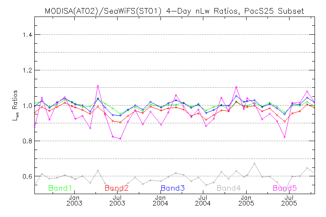Viewport: 326px width, 217px height.
Task: Click the Jul 2003 x-axis label
Action: (x=117, y=200)
